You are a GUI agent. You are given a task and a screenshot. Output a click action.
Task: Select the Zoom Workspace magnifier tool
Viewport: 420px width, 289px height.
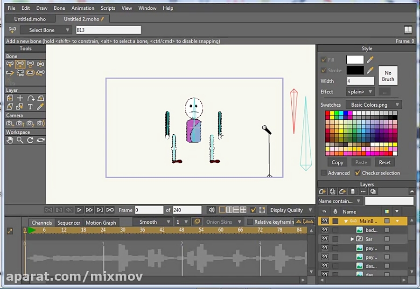pos(20,140)
